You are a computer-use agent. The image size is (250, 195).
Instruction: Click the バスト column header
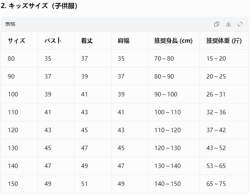(53, 41)
